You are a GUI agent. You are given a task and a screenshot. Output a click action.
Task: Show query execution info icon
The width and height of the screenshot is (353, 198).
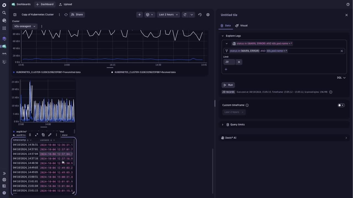331,92
